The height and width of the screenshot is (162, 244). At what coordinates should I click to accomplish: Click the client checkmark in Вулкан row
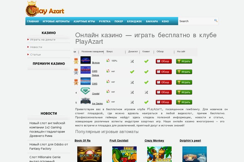(146, 61)
